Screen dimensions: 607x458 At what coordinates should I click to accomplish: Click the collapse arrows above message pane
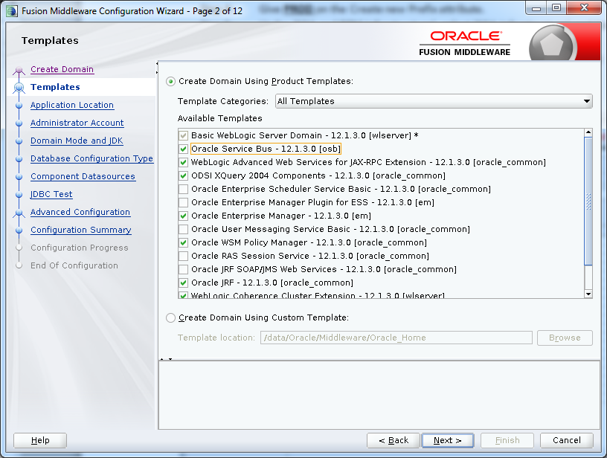click(x=167, y=359)
